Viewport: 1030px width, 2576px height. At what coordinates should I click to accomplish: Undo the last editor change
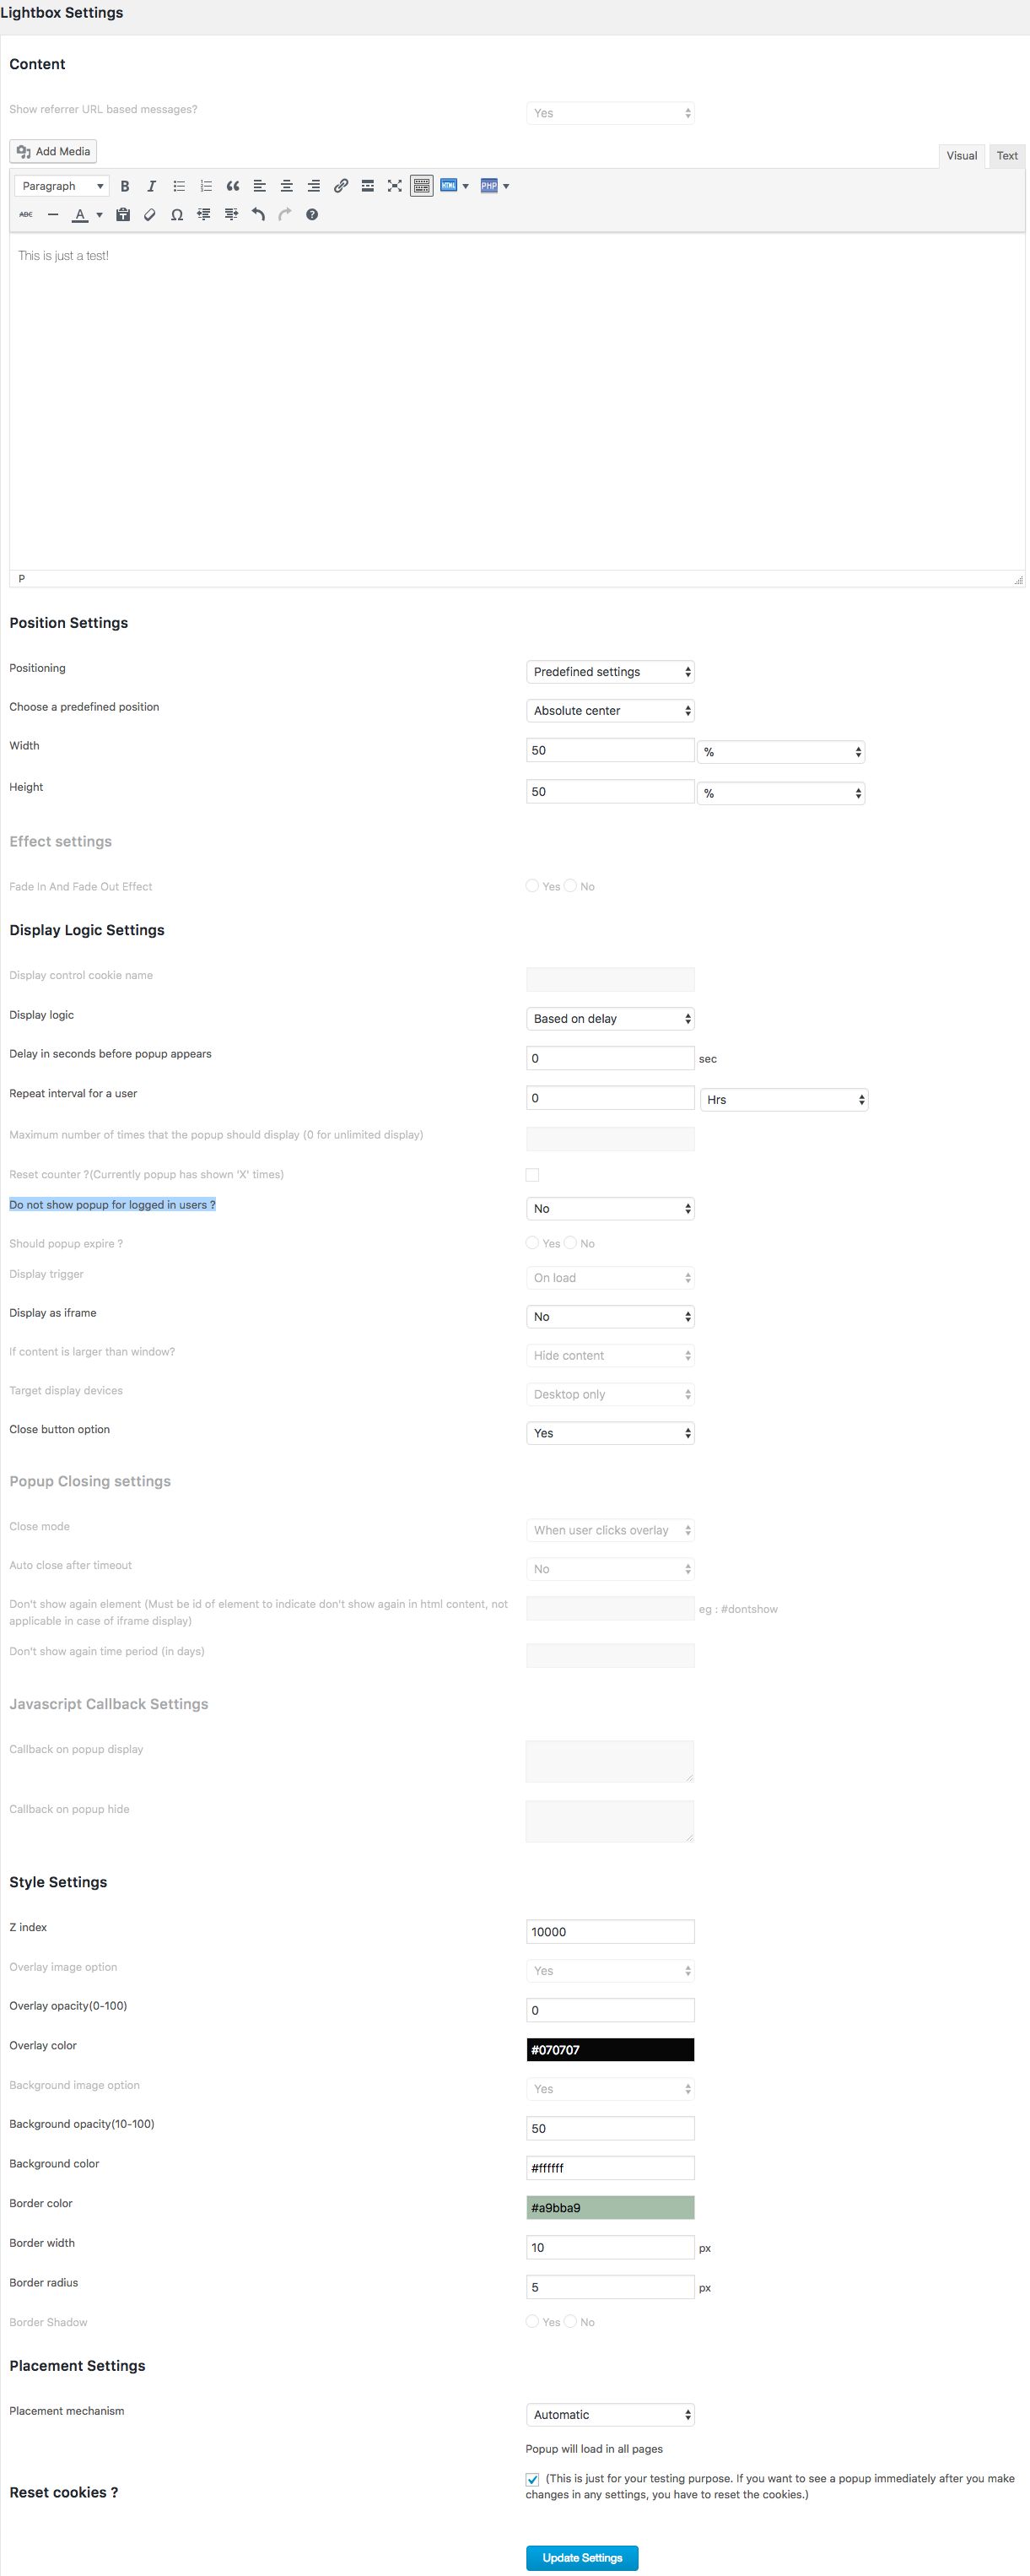(258, 215)
